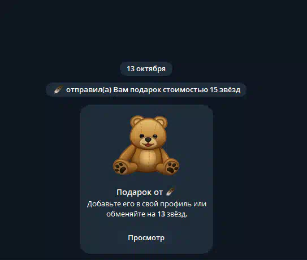Click the Добавьте его в свой профиль line
This screenshot has width=307, height=260.
146,204
